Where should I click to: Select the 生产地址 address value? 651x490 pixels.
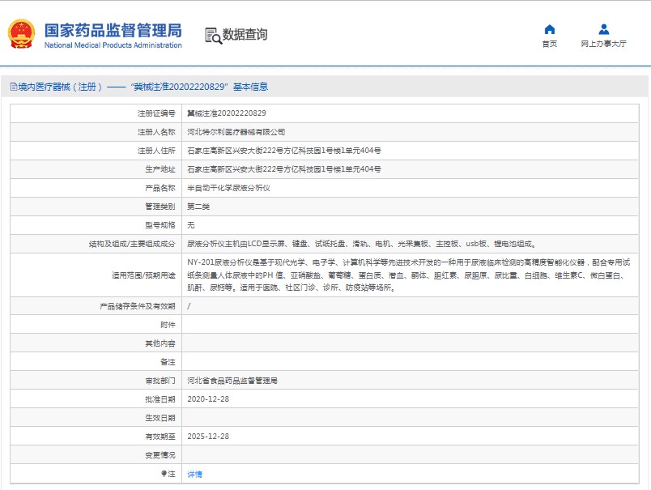[284, 169]
